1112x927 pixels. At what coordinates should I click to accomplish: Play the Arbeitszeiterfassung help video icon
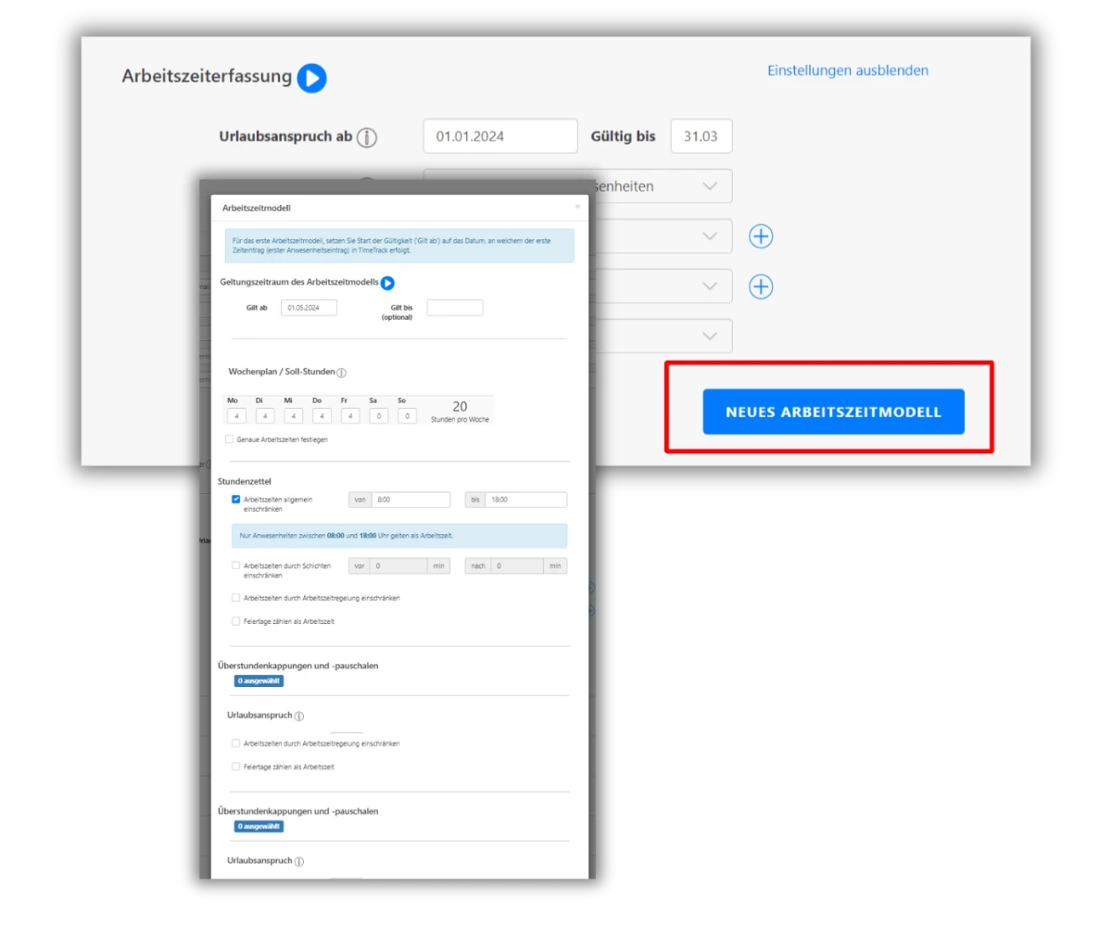tap(311, 78)
